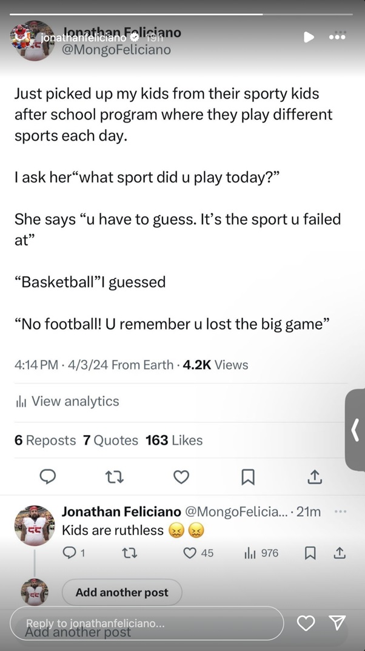Viewport: 365px width, 651px height.
Task: Click the story progress bar at top
Action: [x=182, y=14]
